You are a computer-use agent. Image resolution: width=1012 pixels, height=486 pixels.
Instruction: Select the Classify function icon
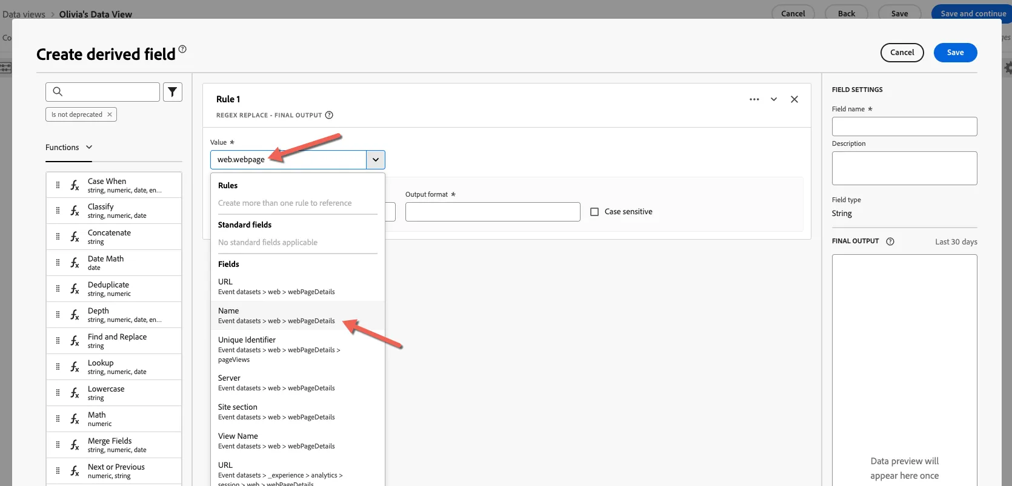click(x=75, y=211)
